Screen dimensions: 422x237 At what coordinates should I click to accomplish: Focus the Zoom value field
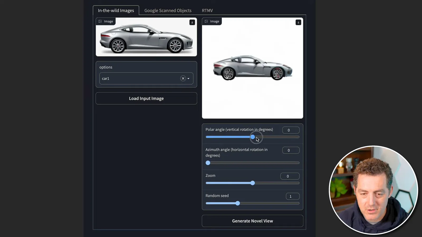290,176
